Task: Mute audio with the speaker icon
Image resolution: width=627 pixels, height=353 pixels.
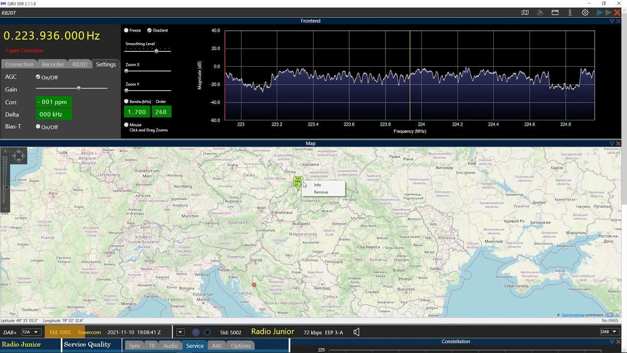Action: 357,332
